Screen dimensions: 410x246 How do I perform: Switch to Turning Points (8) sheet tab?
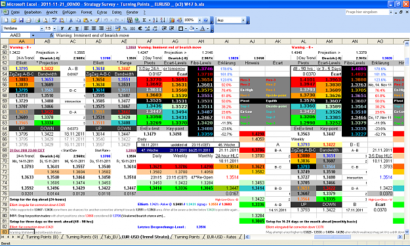click(x=42, y=237)
